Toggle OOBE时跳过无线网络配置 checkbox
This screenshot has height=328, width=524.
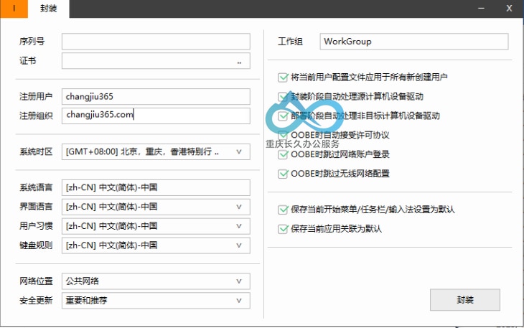pos(283,174)
